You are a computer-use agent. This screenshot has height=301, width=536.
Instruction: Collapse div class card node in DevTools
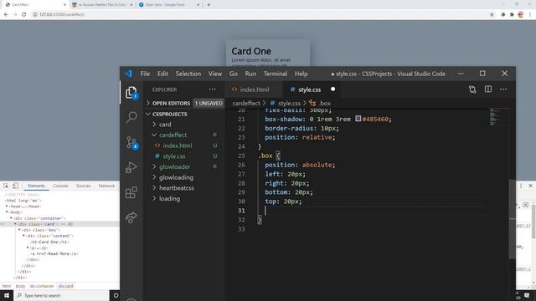[15, 224]
